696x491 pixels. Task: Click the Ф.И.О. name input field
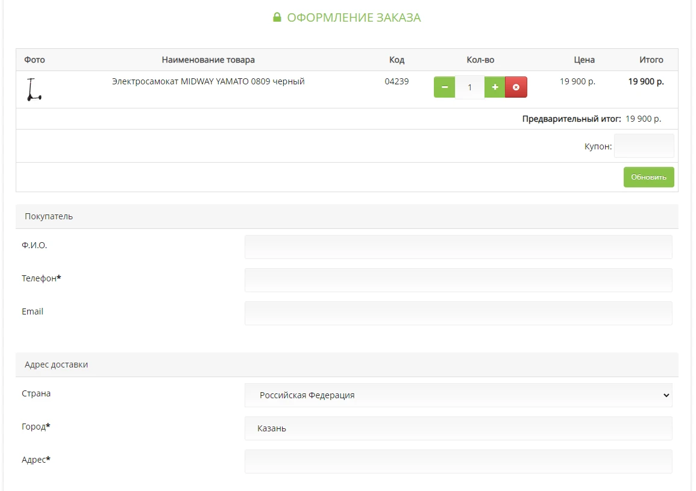(x=458, y=247)
